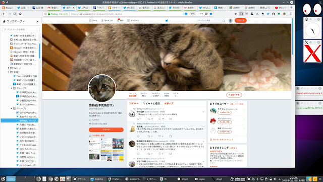Switch to the メディア timeline tab
This screenshot has width=323, height=182.
169,103
